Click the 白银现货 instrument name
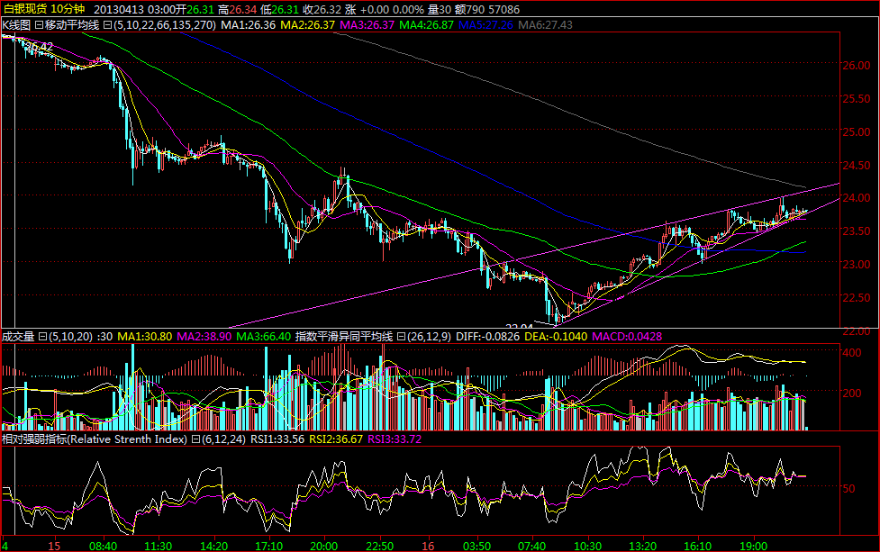This screenshot has width=880, height=552. [x=24, y=9]
